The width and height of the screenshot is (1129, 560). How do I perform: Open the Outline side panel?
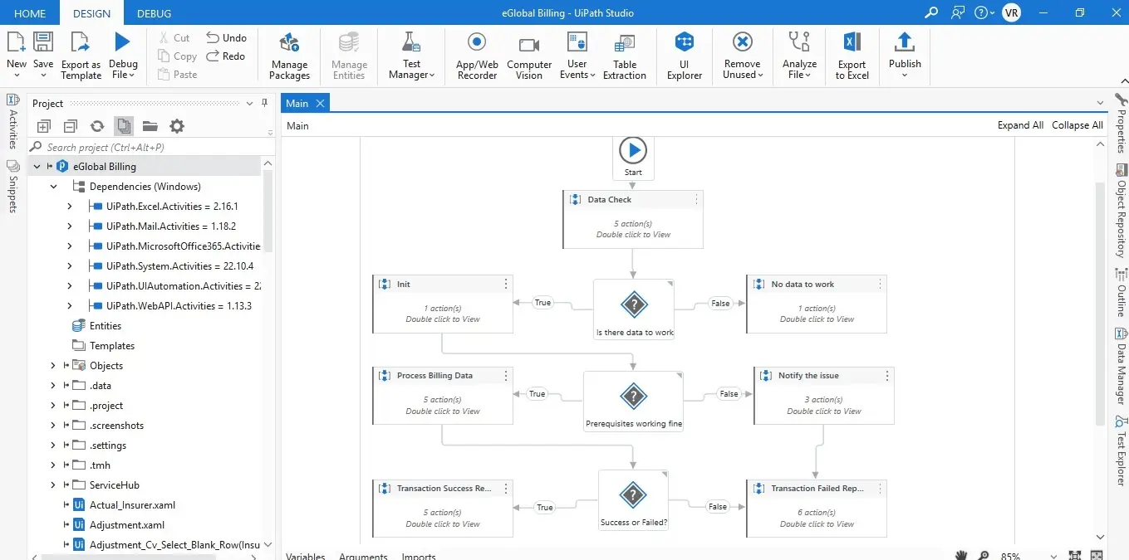click(1121, 293)
